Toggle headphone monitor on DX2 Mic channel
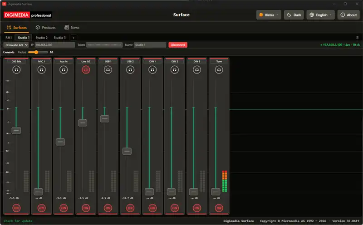363x225 pixels. 16,70
